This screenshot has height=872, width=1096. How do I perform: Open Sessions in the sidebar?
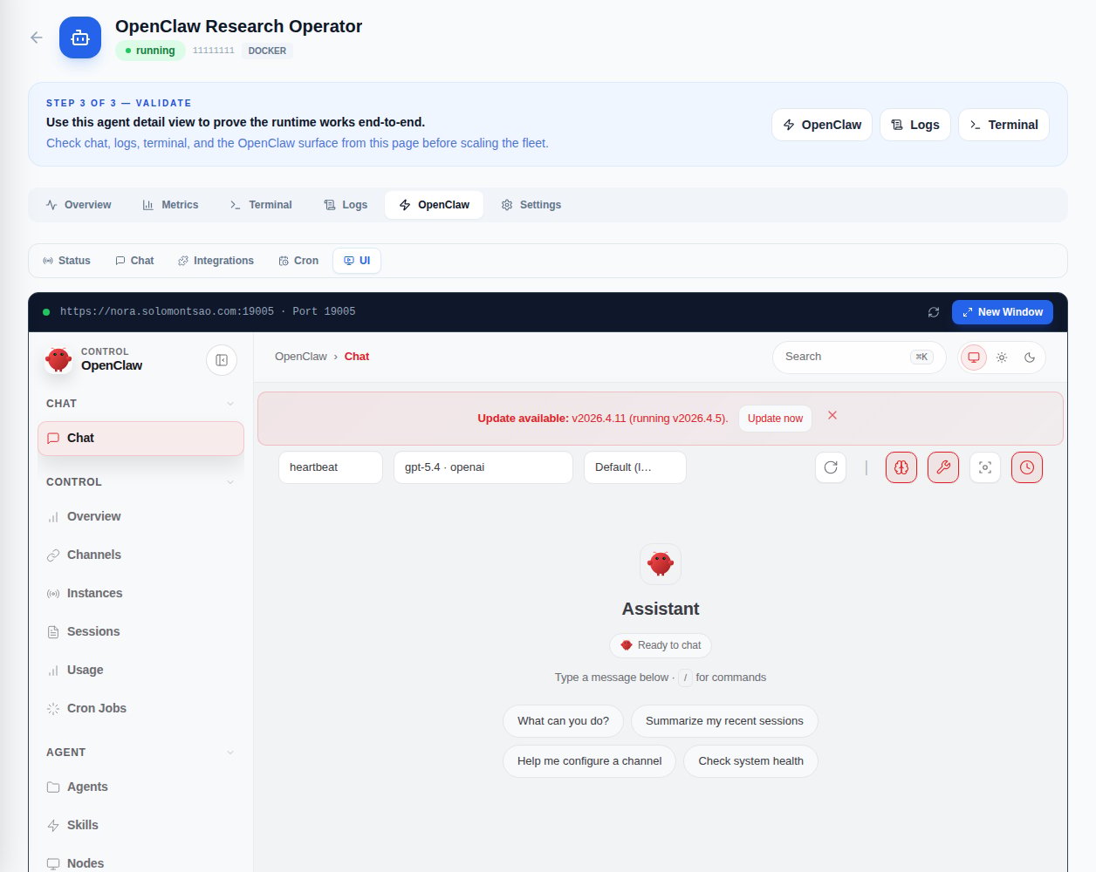140,632
